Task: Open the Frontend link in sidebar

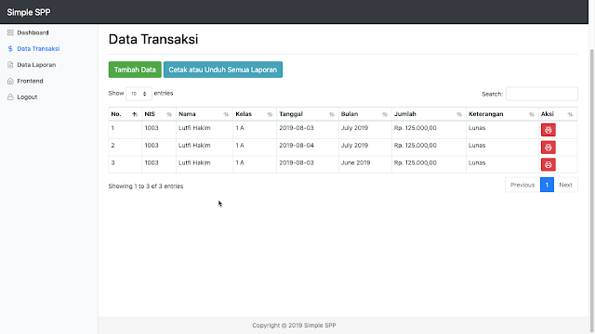Action: click(30, 81)
